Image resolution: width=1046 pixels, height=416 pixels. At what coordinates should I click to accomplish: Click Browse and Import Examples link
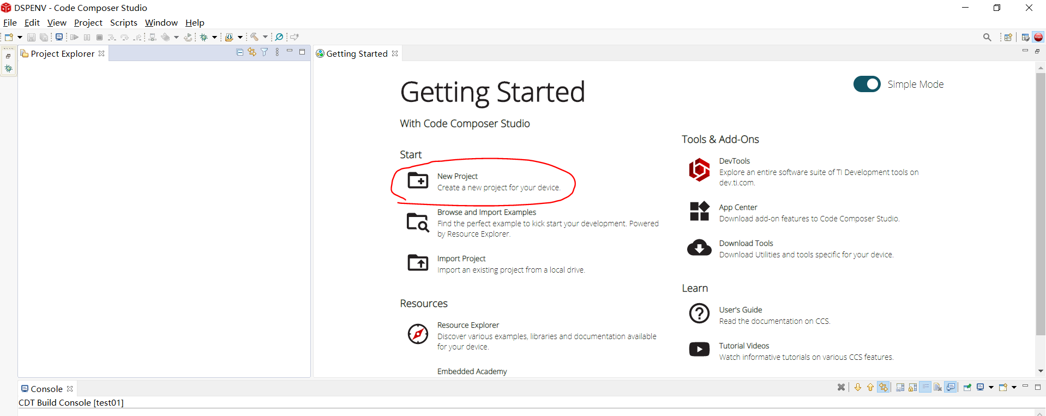[486, 212]
